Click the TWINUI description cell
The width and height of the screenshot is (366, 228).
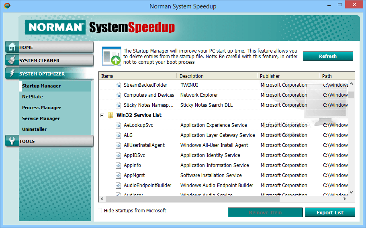click(189, 85)
